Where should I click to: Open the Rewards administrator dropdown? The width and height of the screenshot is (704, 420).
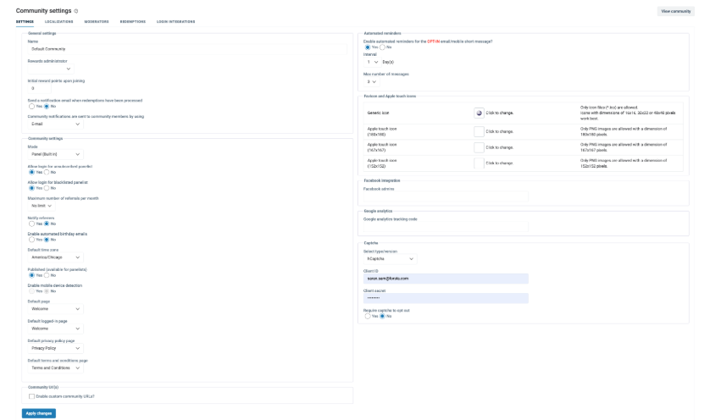pos(50,69)
